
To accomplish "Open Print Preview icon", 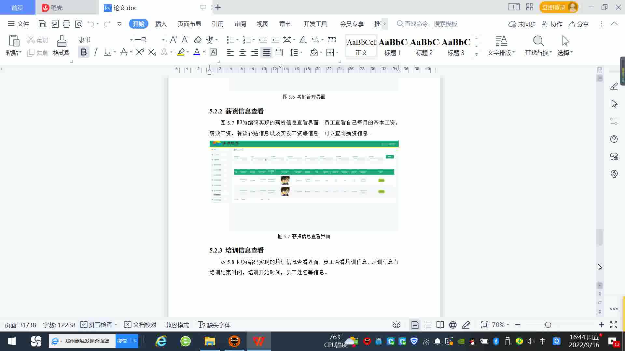I will point(79,24).
